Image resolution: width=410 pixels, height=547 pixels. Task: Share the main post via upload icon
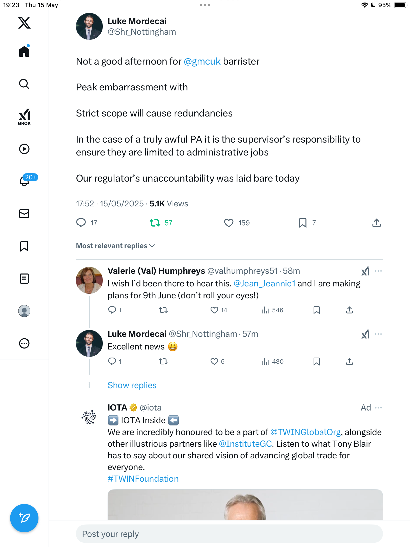[x=377, y=223]
